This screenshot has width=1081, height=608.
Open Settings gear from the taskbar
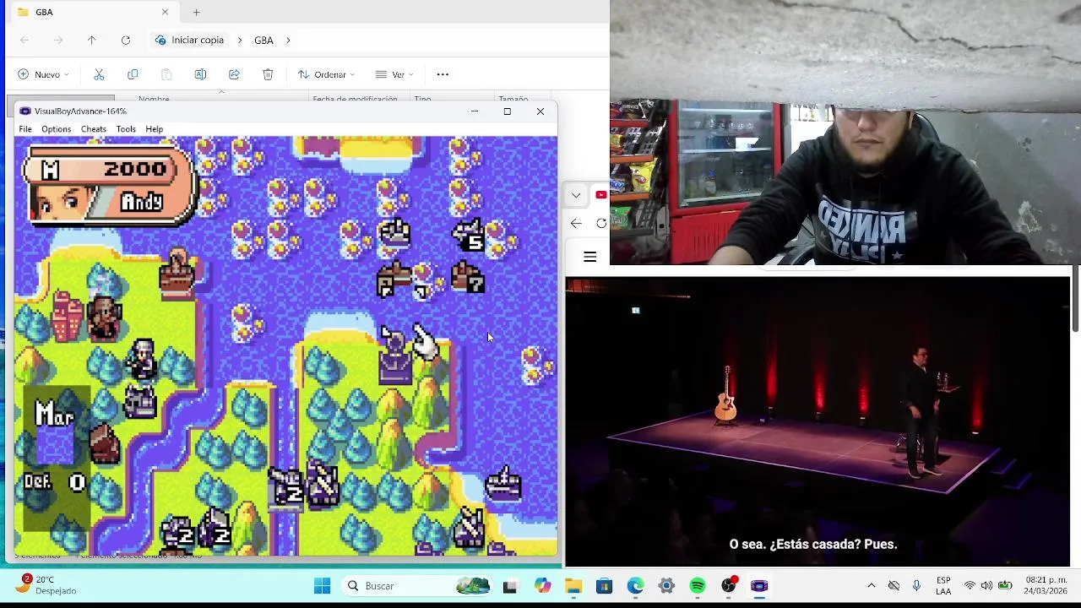coord(666,585)
